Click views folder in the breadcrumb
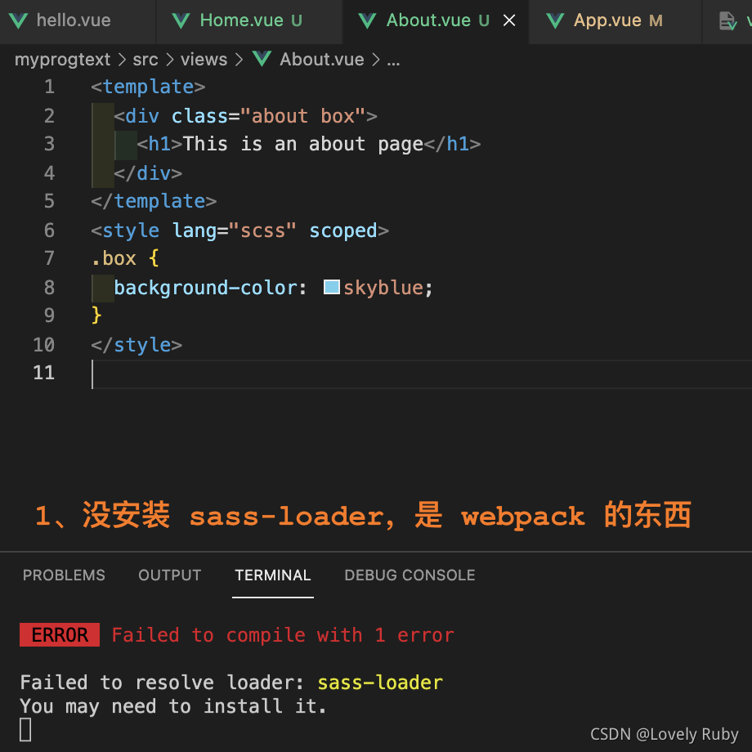752x752 pixels. coord(204,60)
